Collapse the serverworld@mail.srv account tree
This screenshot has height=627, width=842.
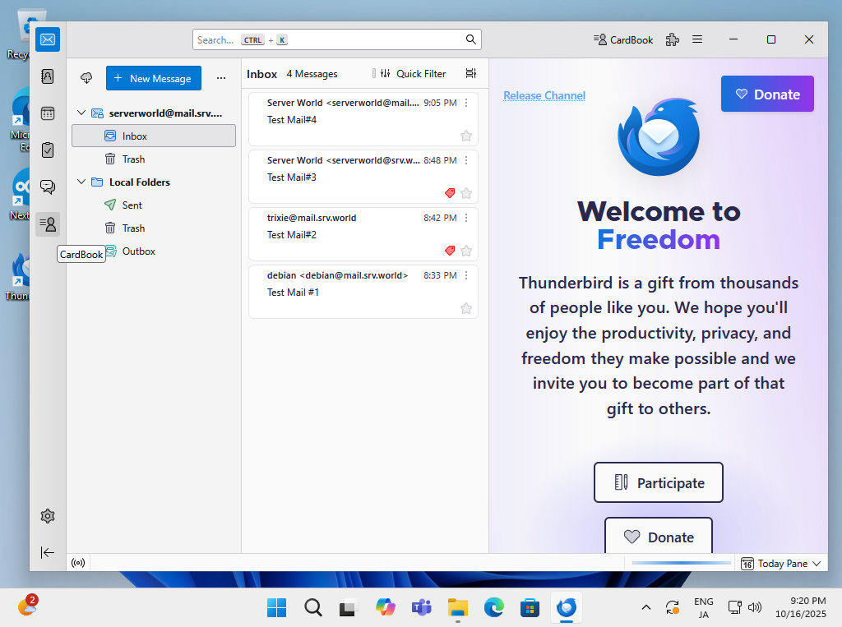(81, 113)
